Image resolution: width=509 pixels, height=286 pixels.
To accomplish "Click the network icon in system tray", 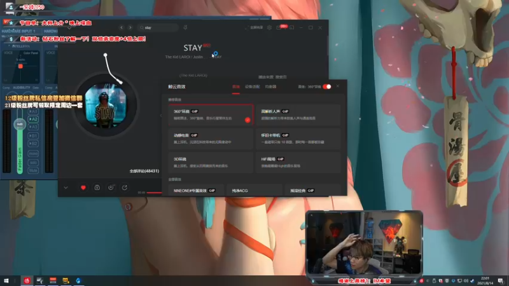I will point(459,281).
